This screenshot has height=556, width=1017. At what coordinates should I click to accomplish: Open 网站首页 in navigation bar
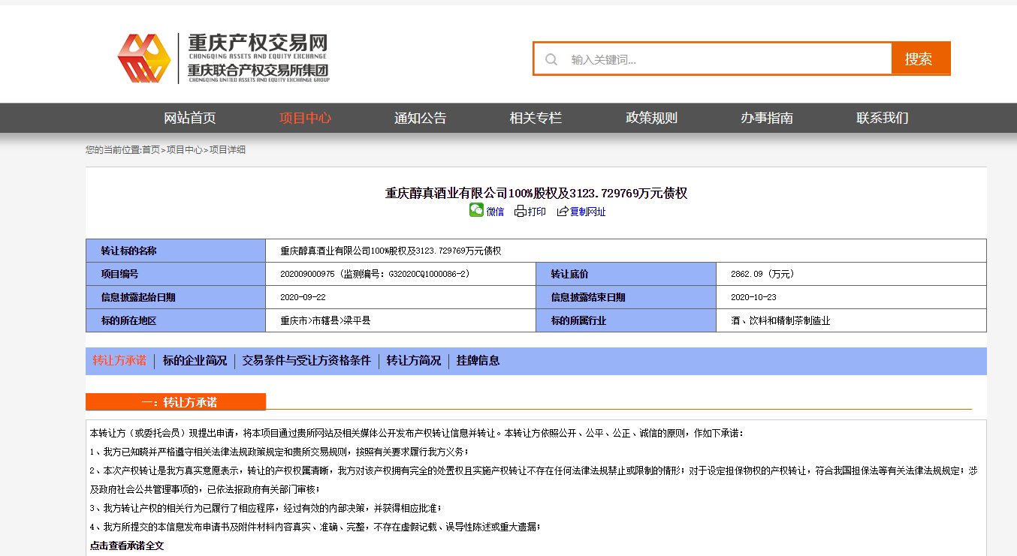190,118
